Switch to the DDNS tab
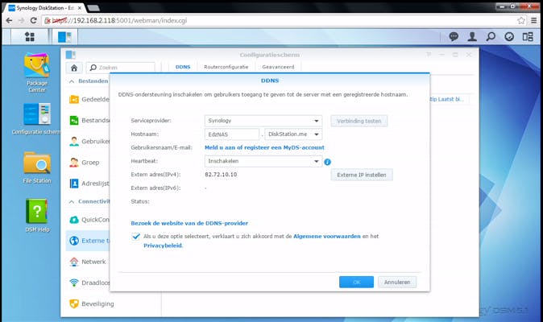The width and height of the screenshot is (543, 322). 183,67
